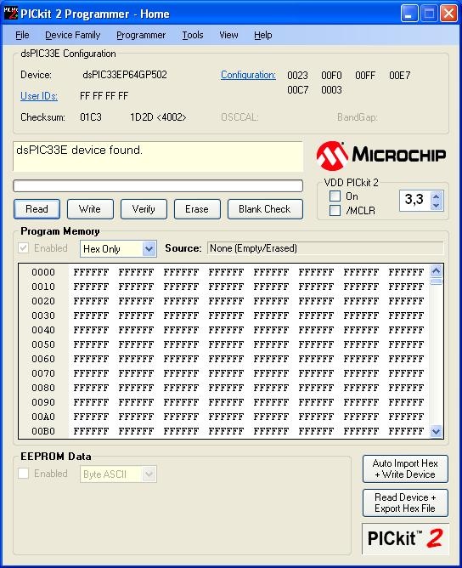
Task: Toggle EEPROM Data Enabled checkbox
Action: click(23, 473)
